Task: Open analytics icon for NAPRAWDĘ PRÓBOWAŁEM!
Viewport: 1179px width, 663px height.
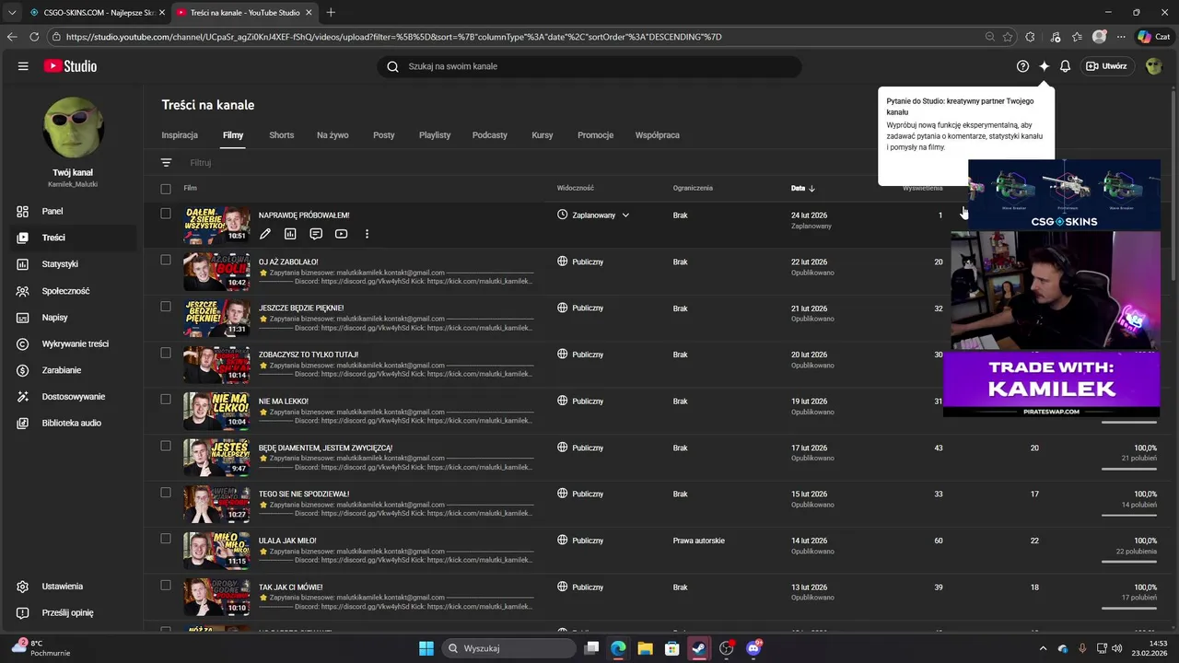Action: pos(290,234)
